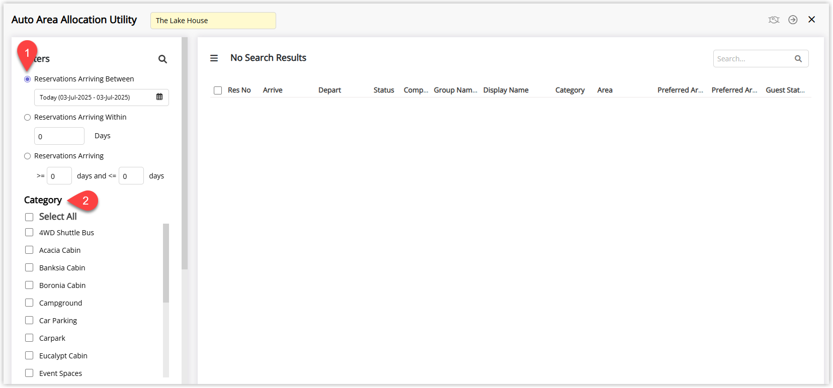
Task: Select the Reservations Arriving days range radio
Action: pos(28,156)
